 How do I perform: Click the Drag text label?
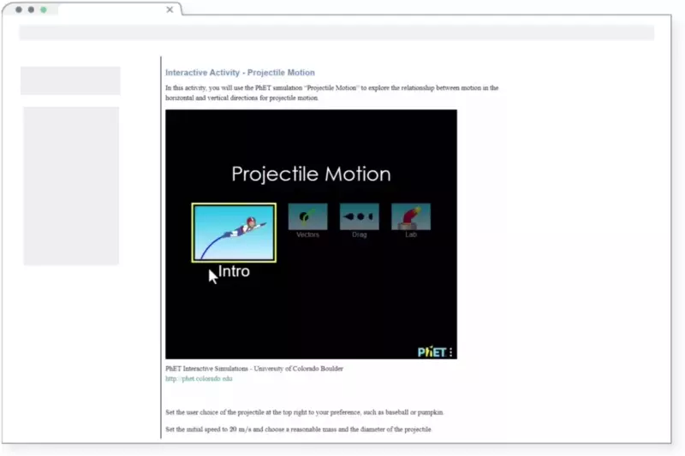359,234
